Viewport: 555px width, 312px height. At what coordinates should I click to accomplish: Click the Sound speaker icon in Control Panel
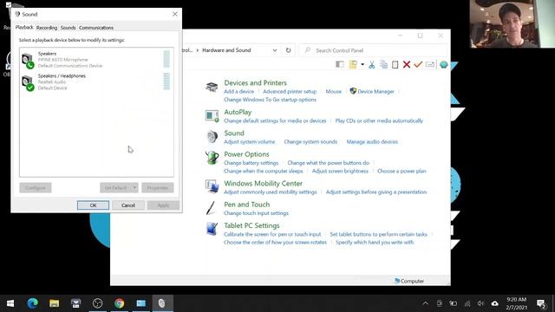click(212, 137)
